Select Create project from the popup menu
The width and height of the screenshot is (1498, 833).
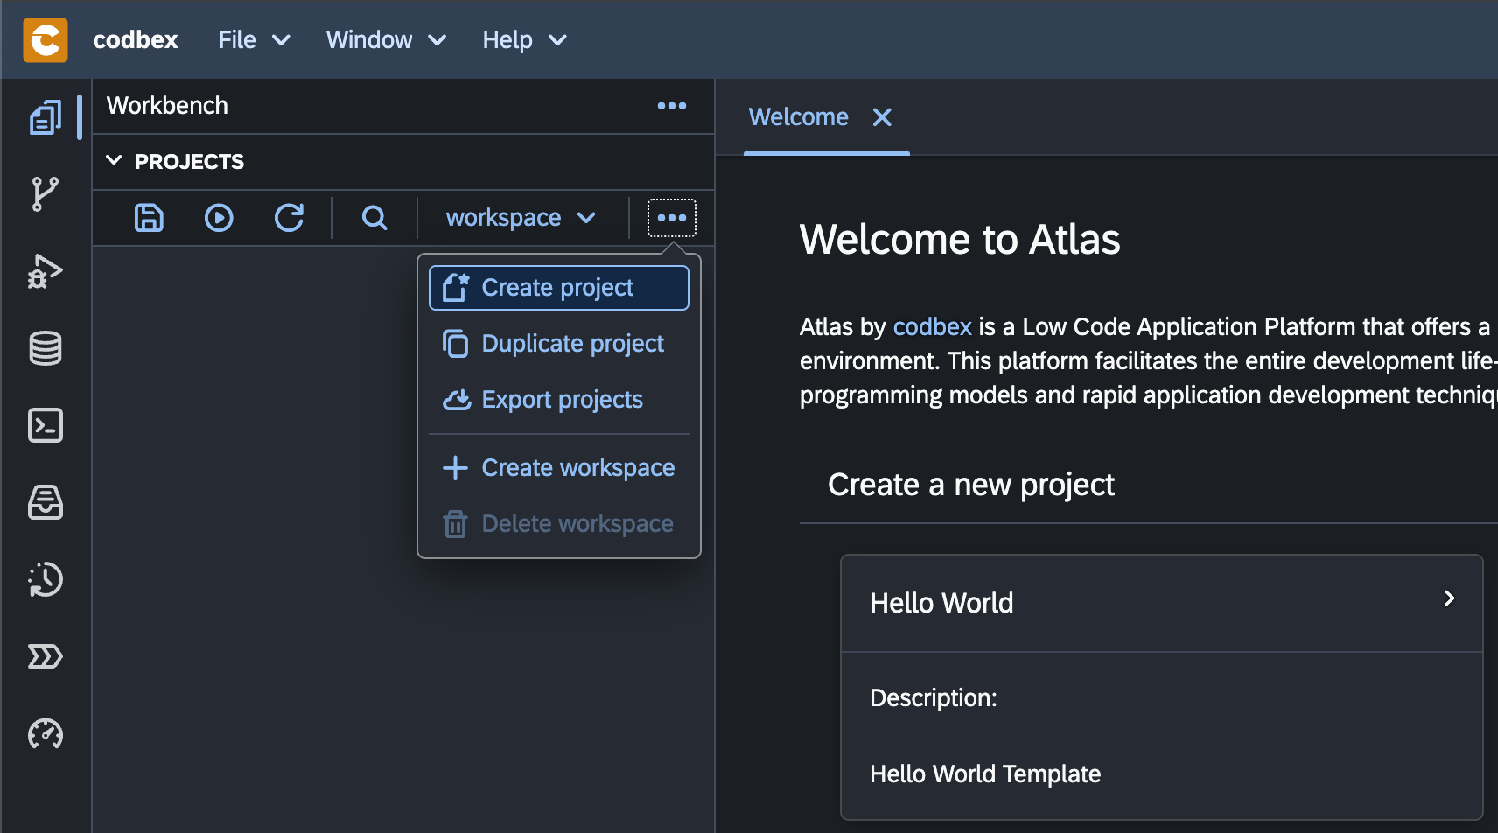coord(559,288)
